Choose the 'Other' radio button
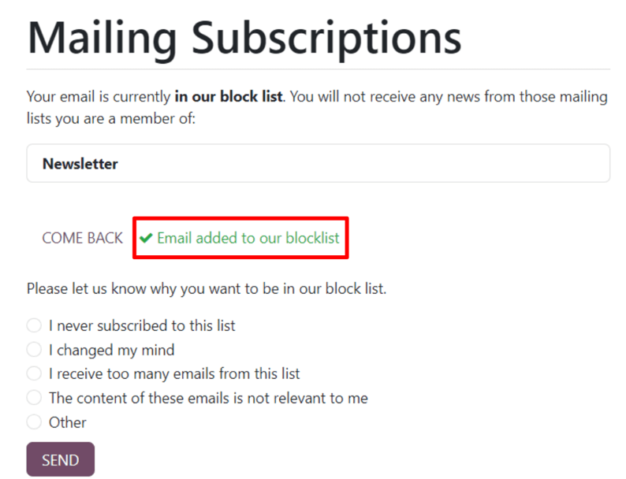 coord(34,422)
